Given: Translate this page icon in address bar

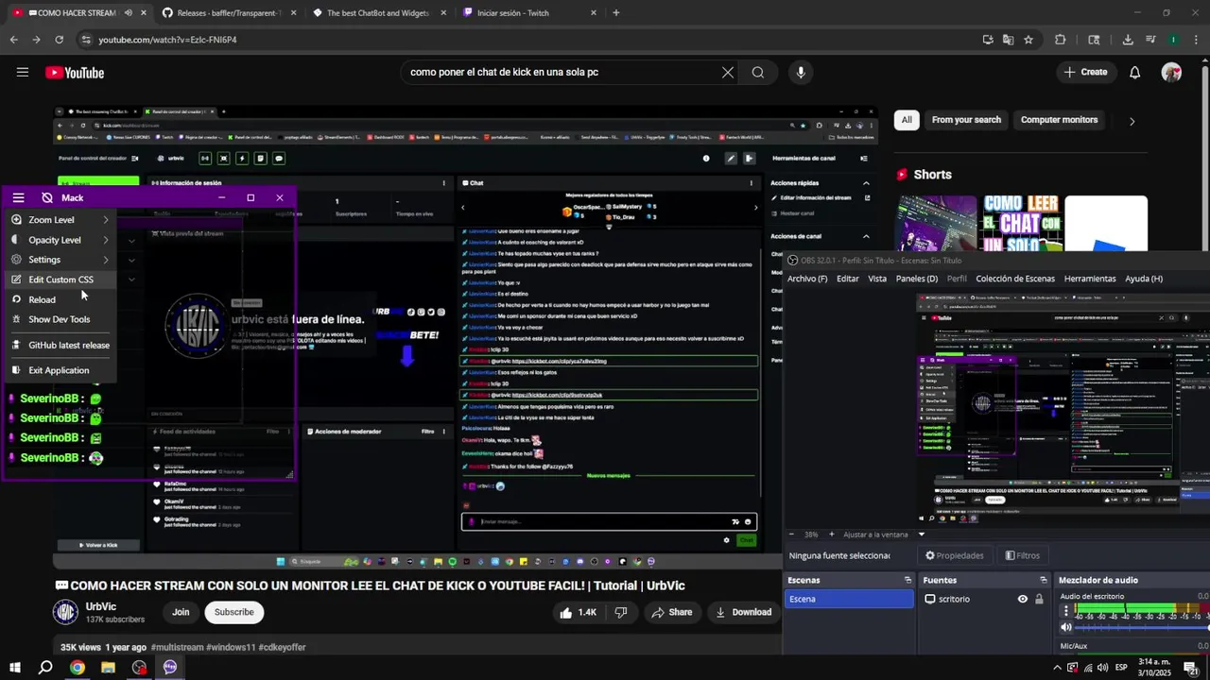Looking at the screenshot, I should tap(1008, 40).
